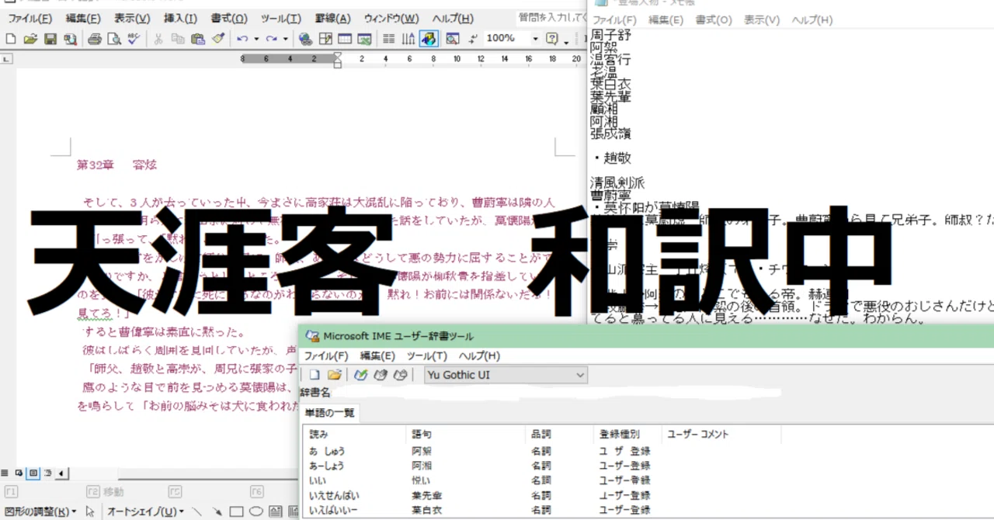994x520 pixels.
Task: Open the 図形の調整(R) dropdown menu
Action: (40, 511)
